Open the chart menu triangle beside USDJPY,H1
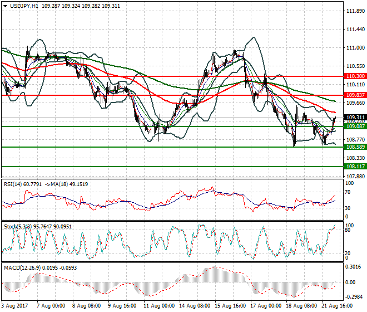The width and height of the screenshot is (367, 312). pyautogui.click(x=5, y=6)
